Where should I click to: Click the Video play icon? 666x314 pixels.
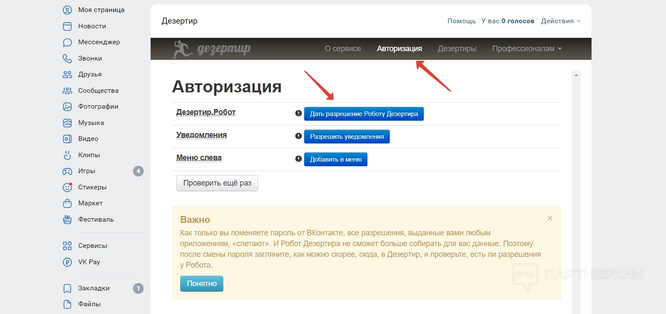point(68,139)
